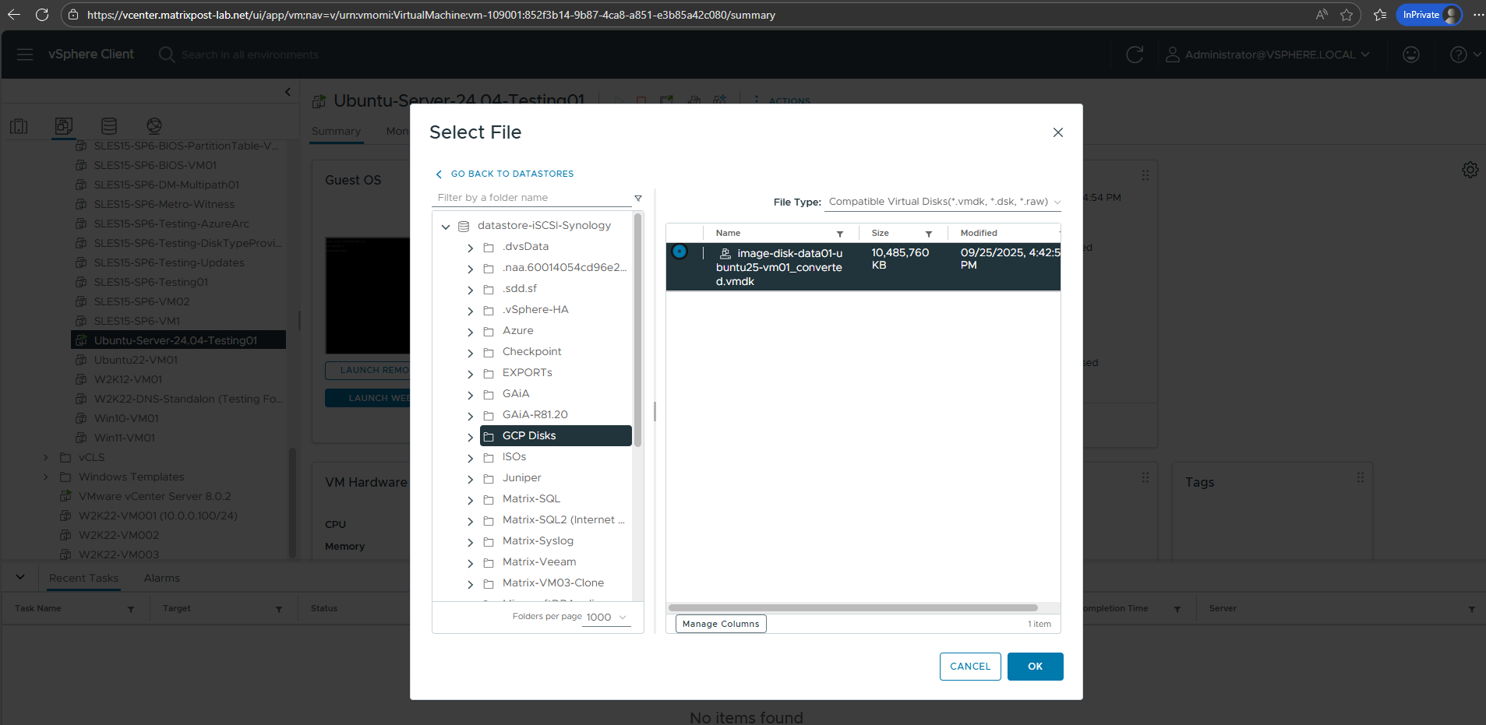The width and height of the screenshot is (1486, 725).
Task: Open the browser favorites star icon
Action: (x=1347, y=15)
